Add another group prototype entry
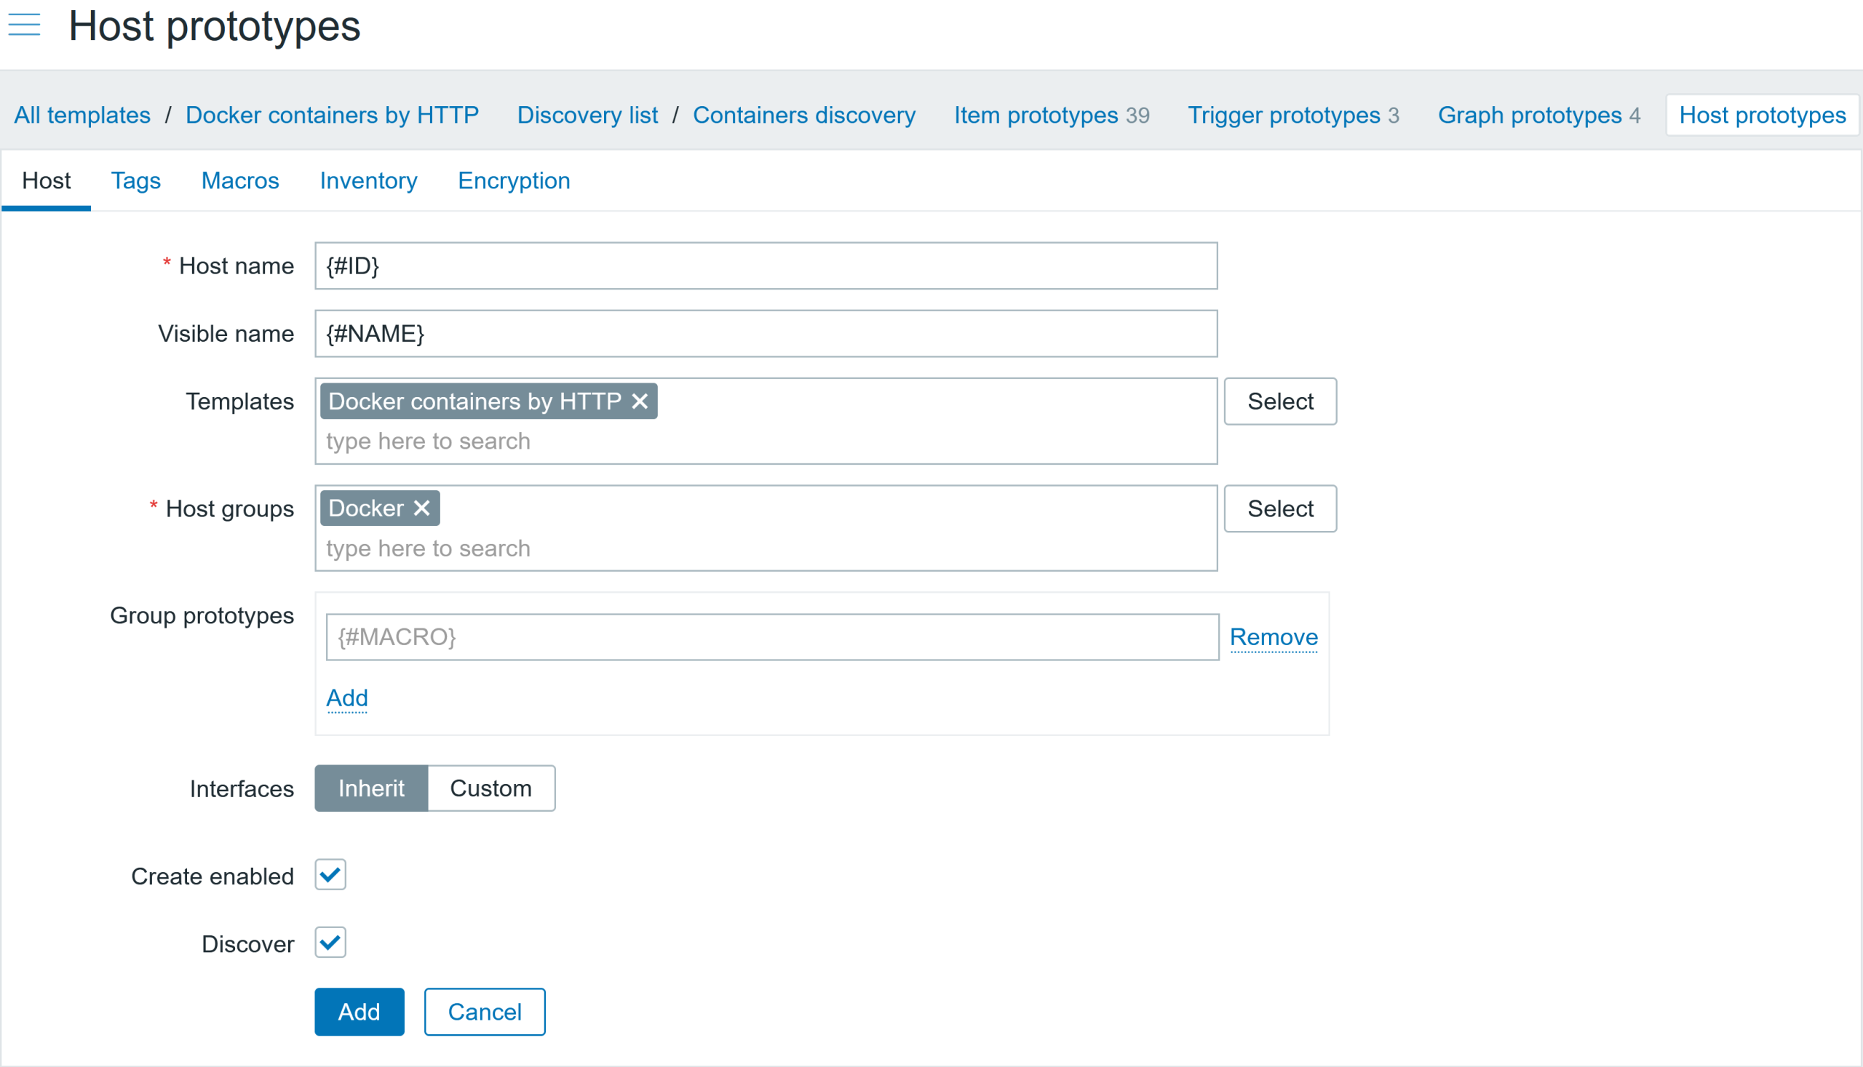The width and height of the screenshot is (1863, 1067). point(347,698)
